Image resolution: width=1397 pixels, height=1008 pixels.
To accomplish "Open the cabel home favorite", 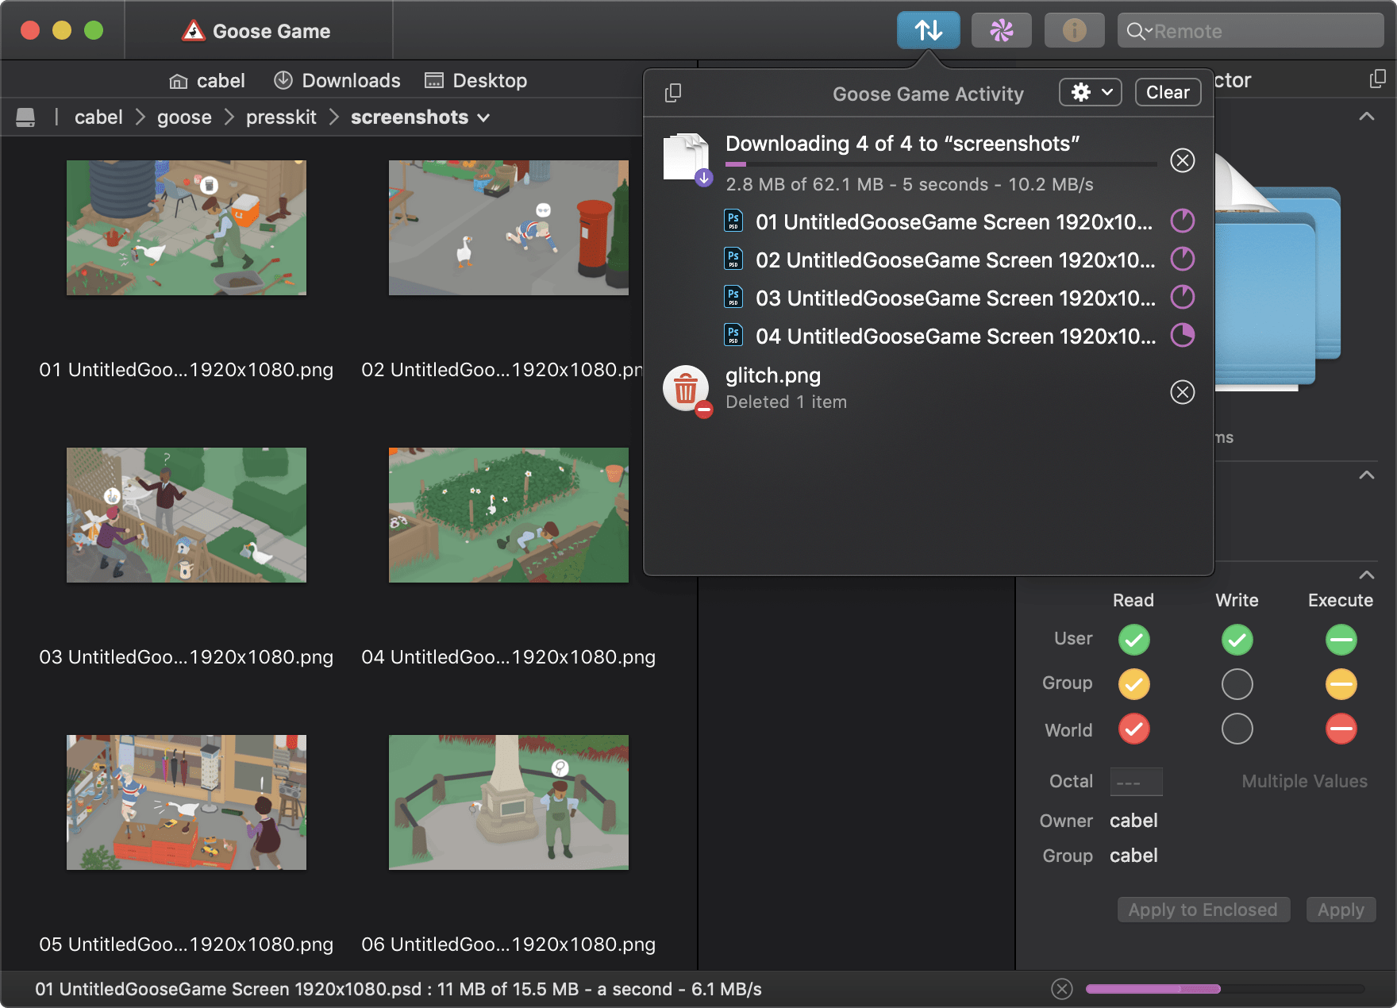I will point(207,81).
